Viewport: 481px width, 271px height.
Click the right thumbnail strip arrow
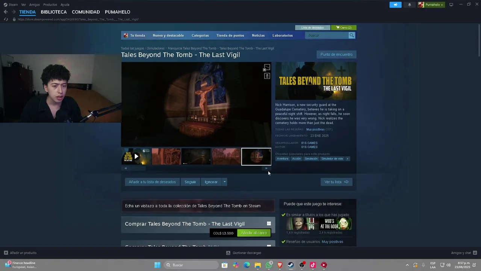coord(266,168)
